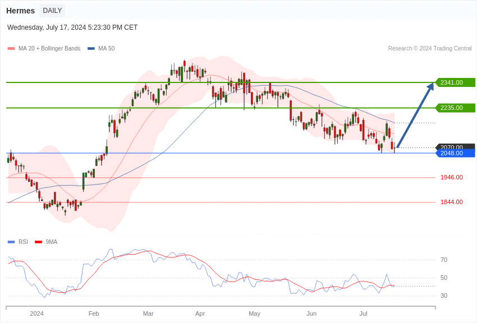Click the blue upward forecast arrow head
Image resolution: width=477 pixels, height=323 pixels.
[431, 86]
